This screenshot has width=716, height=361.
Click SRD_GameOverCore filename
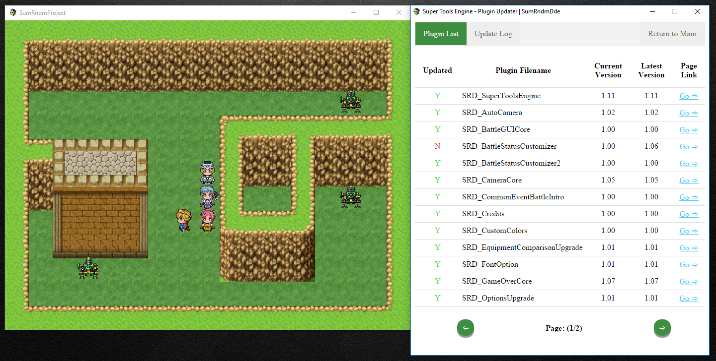497,281
